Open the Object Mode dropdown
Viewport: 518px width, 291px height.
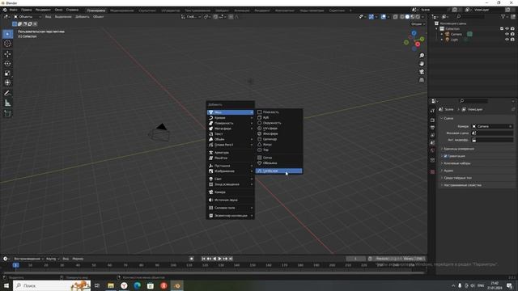pyautogui.click(x=27, y=16)
